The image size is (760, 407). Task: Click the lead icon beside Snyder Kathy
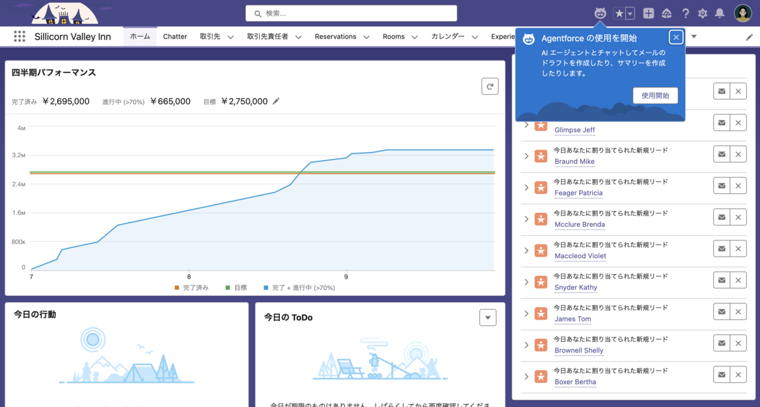[x=540, y=282]
